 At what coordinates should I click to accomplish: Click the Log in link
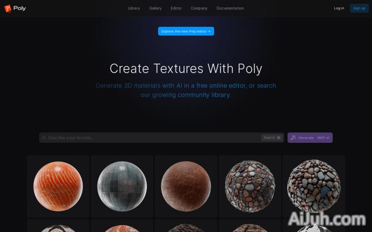339,8
